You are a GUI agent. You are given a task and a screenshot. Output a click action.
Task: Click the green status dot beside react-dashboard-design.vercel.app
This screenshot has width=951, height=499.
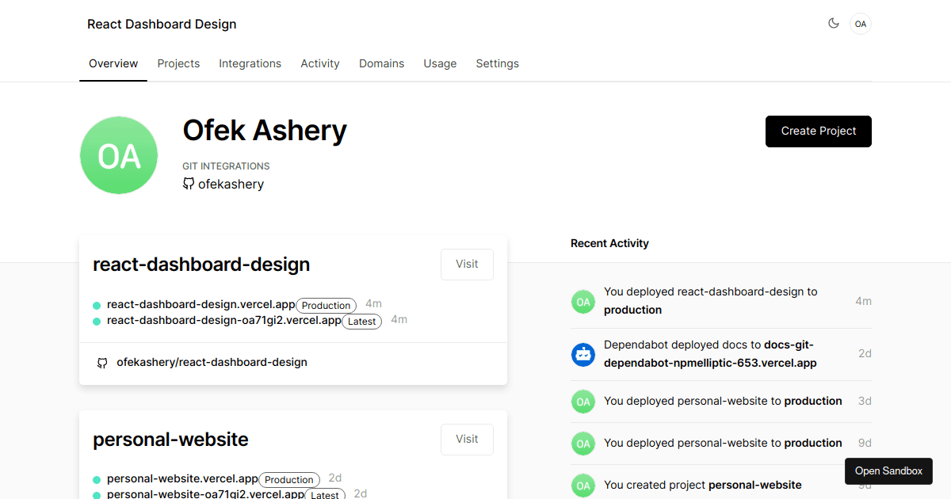coord(97,304)
